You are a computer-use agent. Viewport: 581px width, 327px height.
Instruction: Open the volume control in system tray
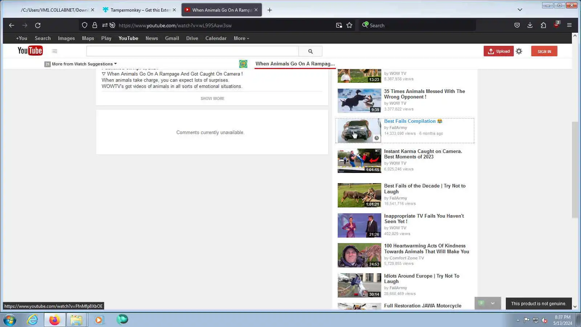coord(544,320)
